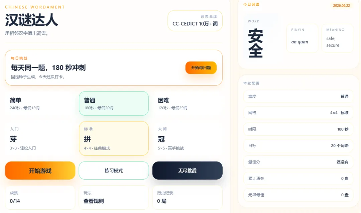Click the PINYIN card 'an quan'
Image resolution: width=361 pixels, height=213 pixels.
(x=302, y=38)
